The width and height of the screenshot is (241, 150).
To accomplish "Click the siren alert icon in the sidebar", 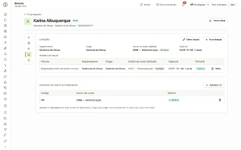I will pos(5,99).
